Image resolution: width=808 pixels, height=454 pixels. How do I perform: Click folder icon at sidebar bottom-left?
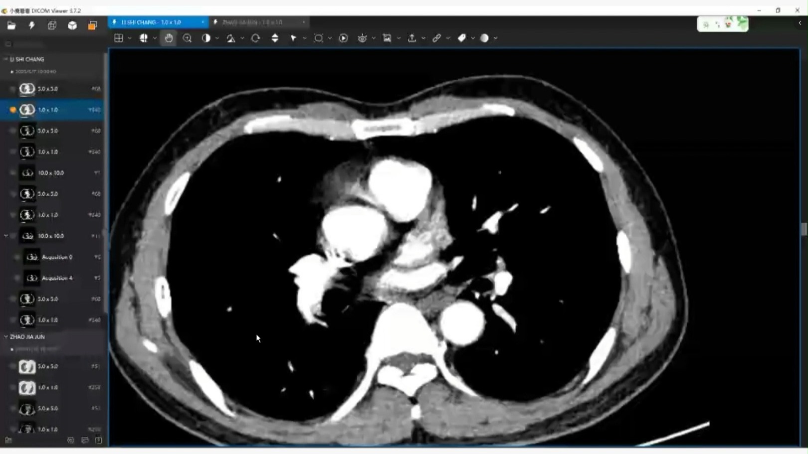pos(8,441)
